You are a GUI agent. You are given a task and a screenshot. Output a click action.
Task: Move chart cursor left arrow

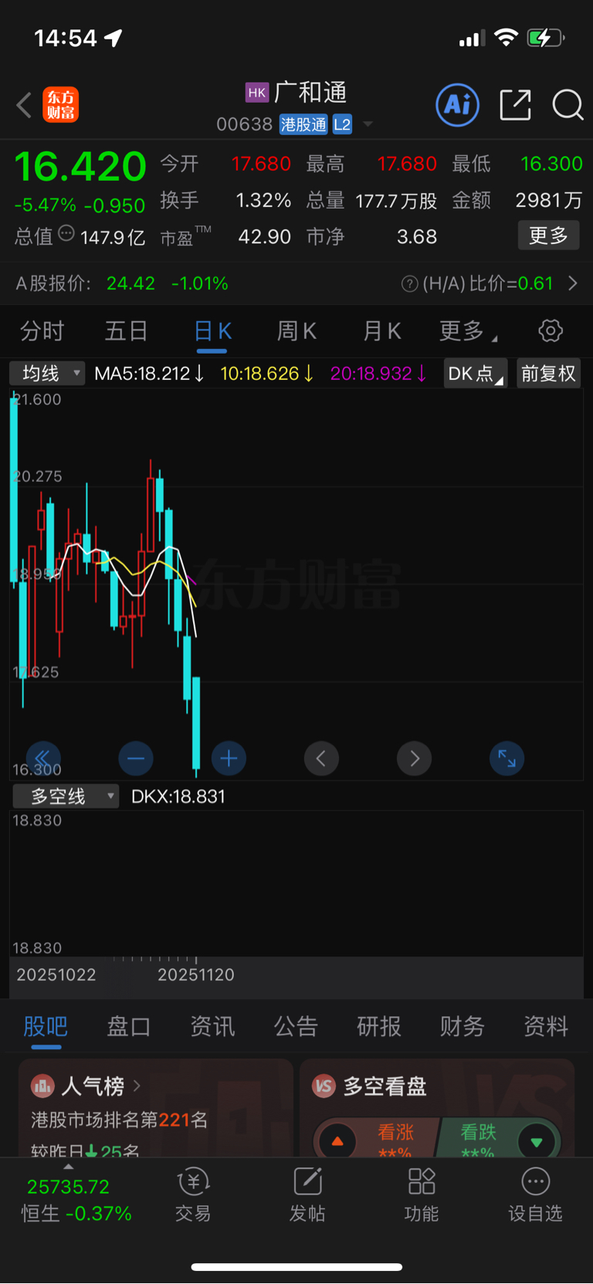[x=321, y=758]
